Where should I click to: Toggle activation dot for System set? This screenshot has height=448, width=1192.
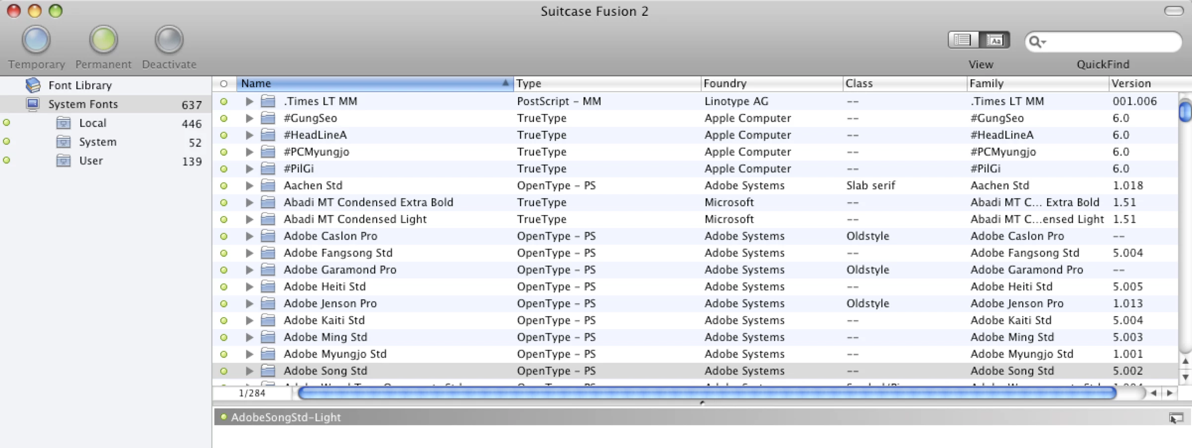(x=6, y=141)
